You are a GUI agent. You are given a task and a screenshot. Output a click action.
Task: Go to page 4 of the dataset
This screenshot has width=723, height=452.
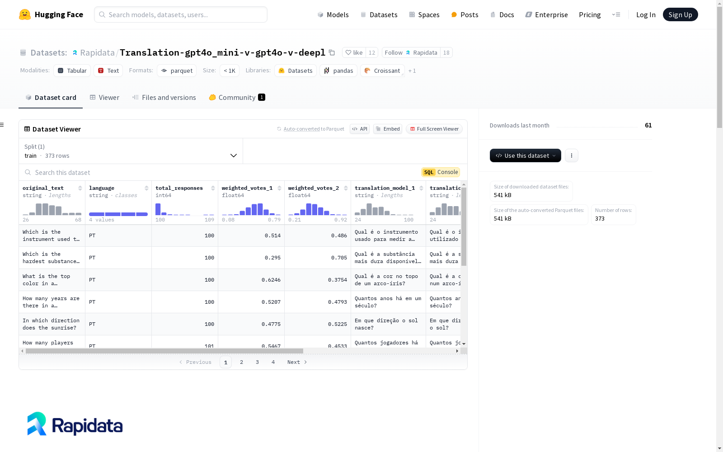[x=273, y=362]
